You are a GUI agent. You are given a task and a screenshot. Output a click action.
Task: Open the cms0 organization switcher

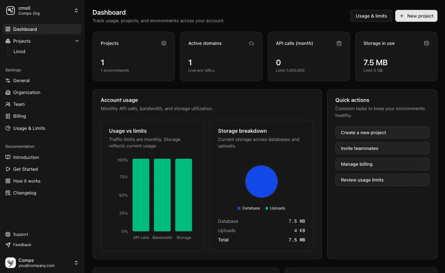click(x=76, y=10)
